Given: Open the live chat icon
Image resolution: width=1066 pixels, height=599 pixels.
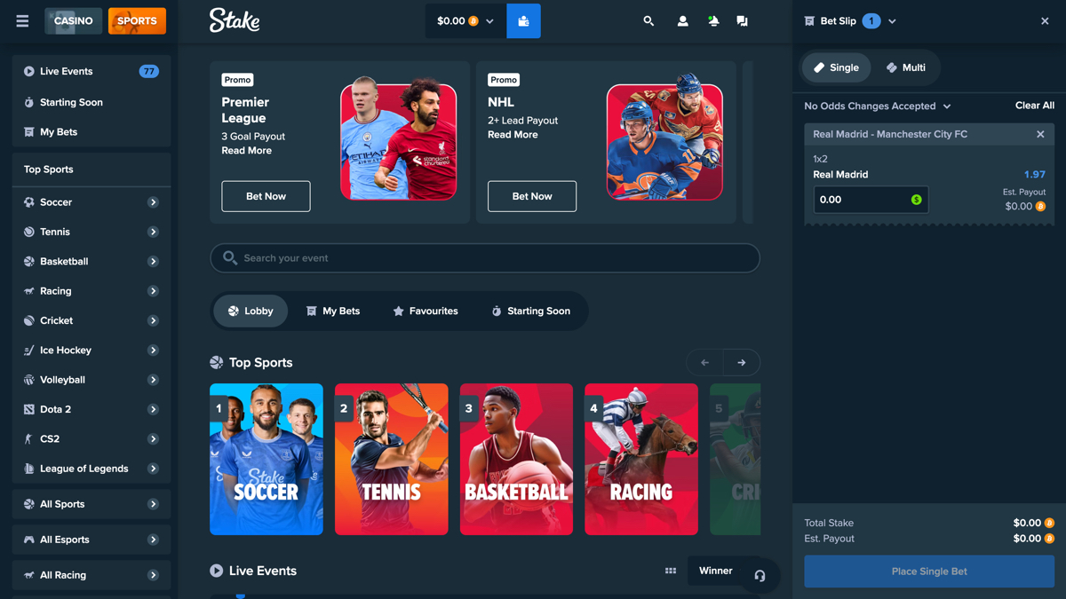Looking at the screenshot, I should pos(743,20).
